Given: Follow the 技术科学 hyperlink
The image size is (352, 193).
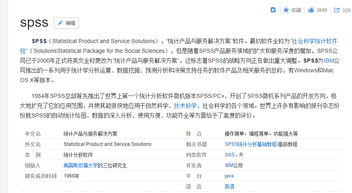Looking at the screenshot, I should click(185, 106).
